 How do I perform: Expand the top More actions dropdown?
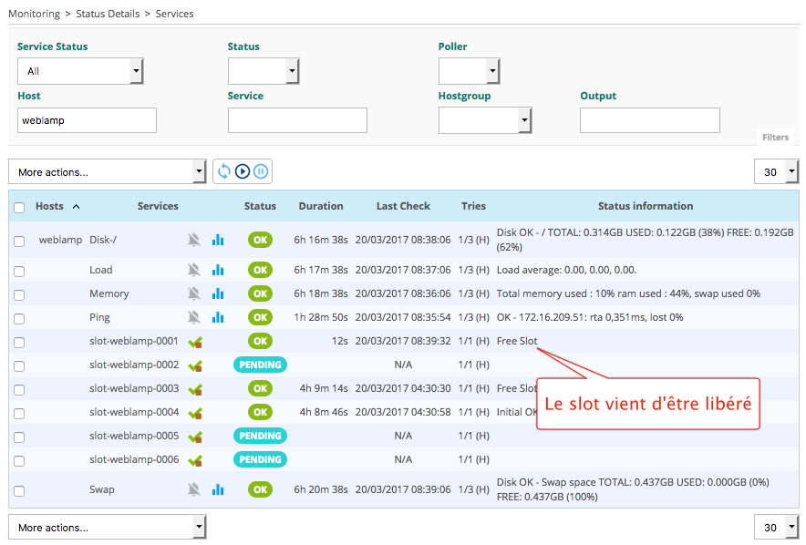pos(108,171)
